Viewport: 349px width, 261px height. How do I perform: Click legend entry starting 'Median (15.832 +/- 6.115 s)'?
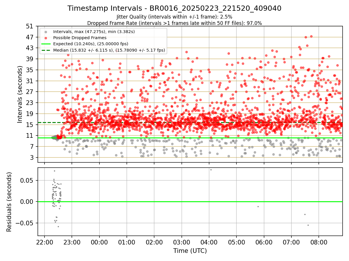pyautogui.click(x=109, y=50)
